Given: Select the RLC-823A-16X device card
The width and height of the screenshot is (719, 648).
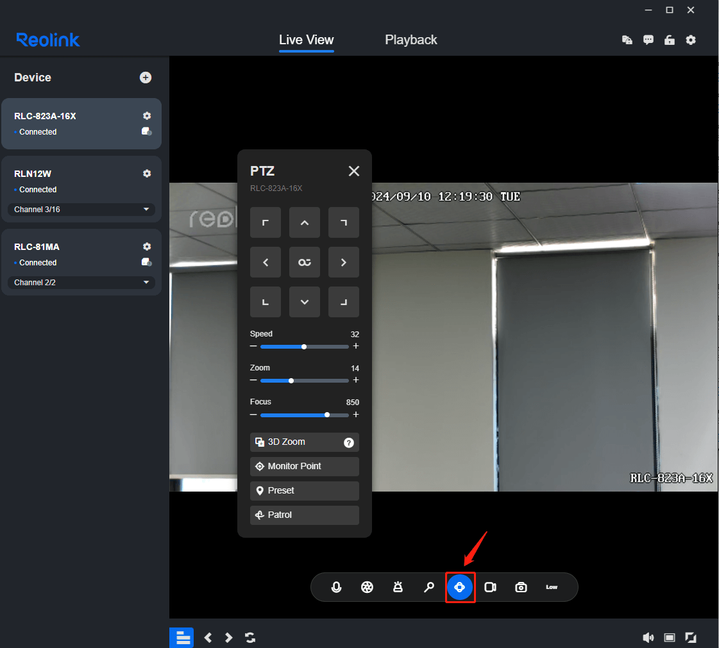Looking at the screenshot, I should pos(81,124).
